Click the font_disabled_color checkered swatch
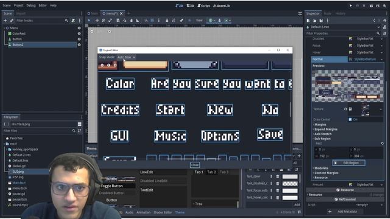The width and height of the screenshot is (390, 219). [x=290, y=184]
